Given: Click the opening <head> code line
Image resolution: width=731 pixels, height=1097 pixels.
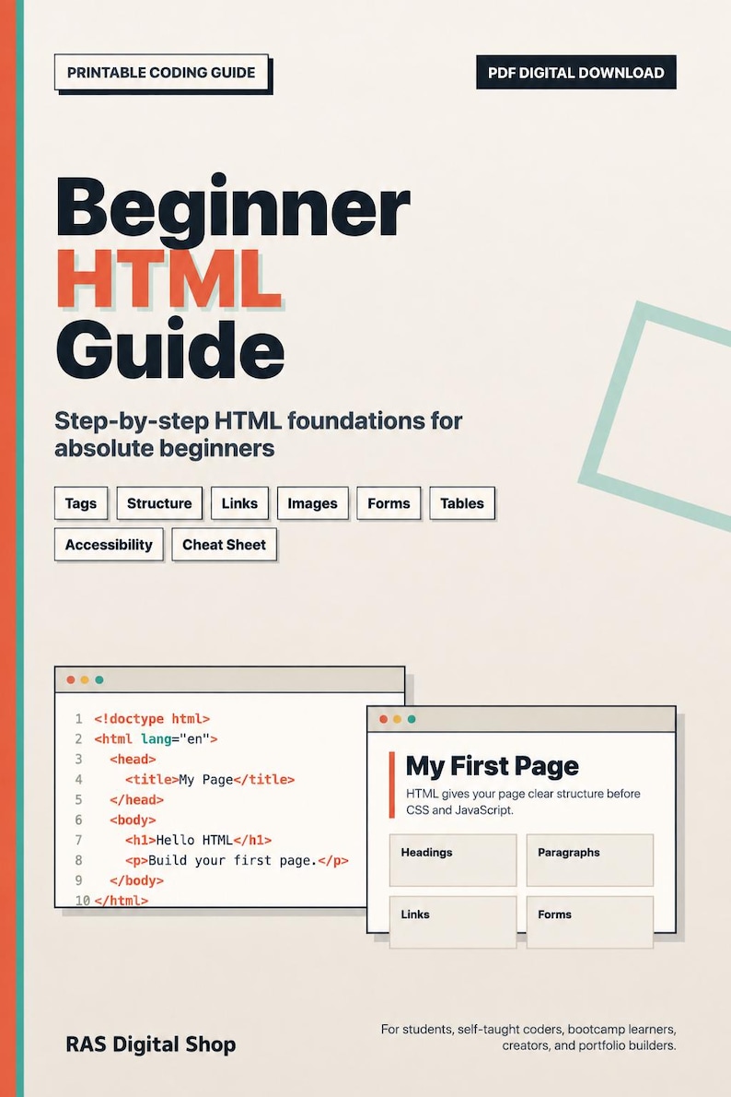Looking at the screenshot, I should [133, 759].
